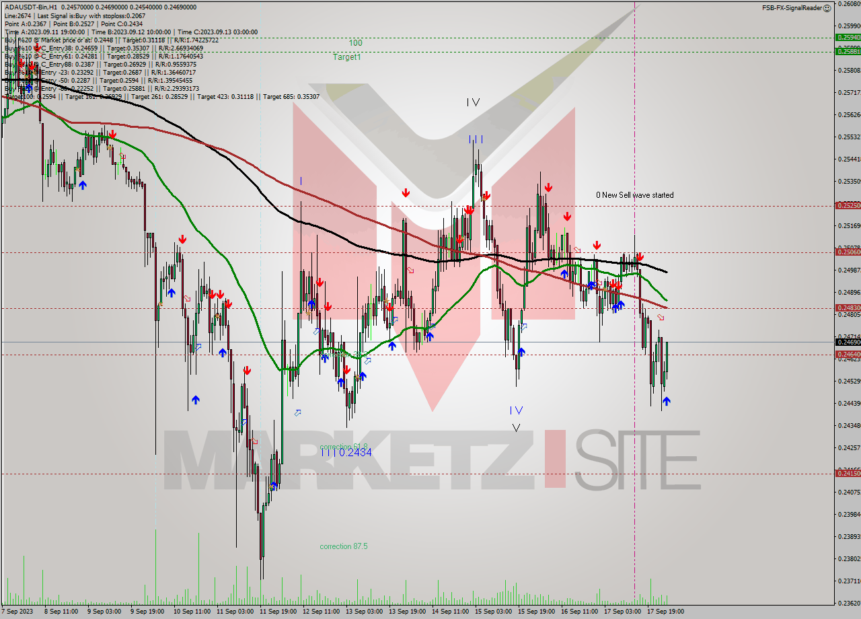Image resolution: width=861 pixels, height=619 pixels.
Task: Click the ADAUSDT-Bin,H1 symbol title
Action: 30,7
